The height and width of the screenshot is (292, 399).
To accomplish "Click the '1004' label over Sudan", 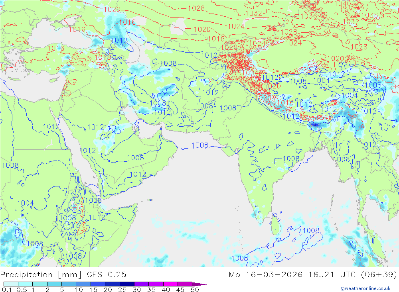I will click(x=26, y=203).
